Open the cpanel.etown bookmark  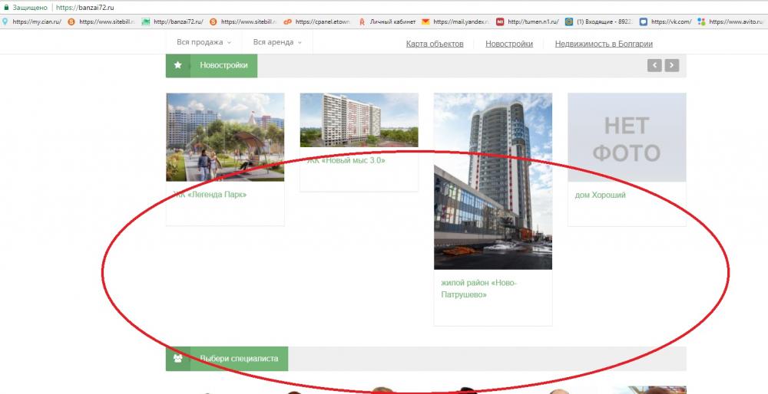coord(323,21)
